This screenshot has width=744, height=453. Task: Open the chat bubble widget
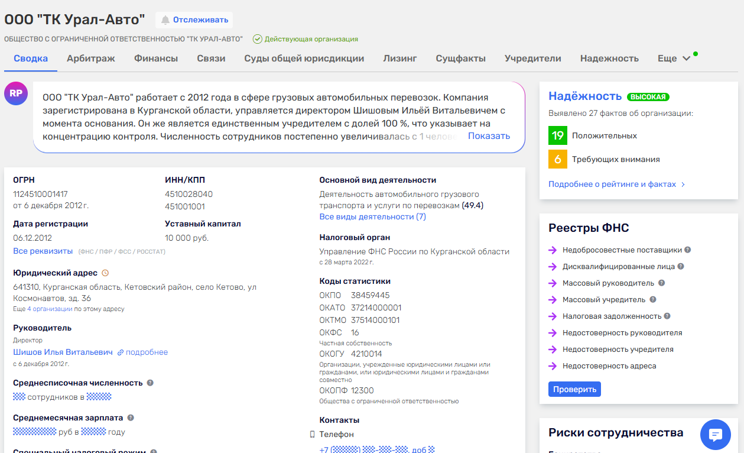[716, 435]
